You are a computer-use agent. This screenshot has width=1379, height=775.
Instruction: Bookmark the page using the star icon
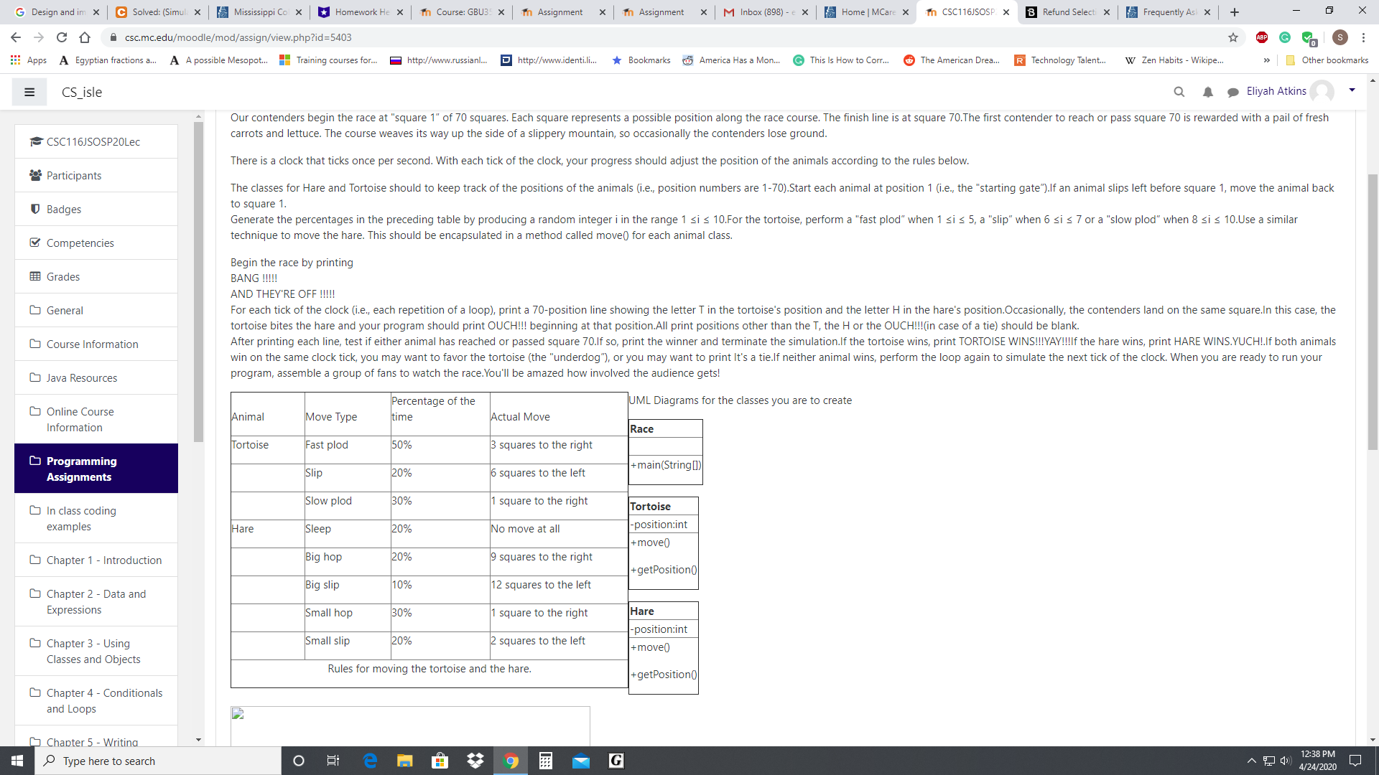tap(1233, 37)
